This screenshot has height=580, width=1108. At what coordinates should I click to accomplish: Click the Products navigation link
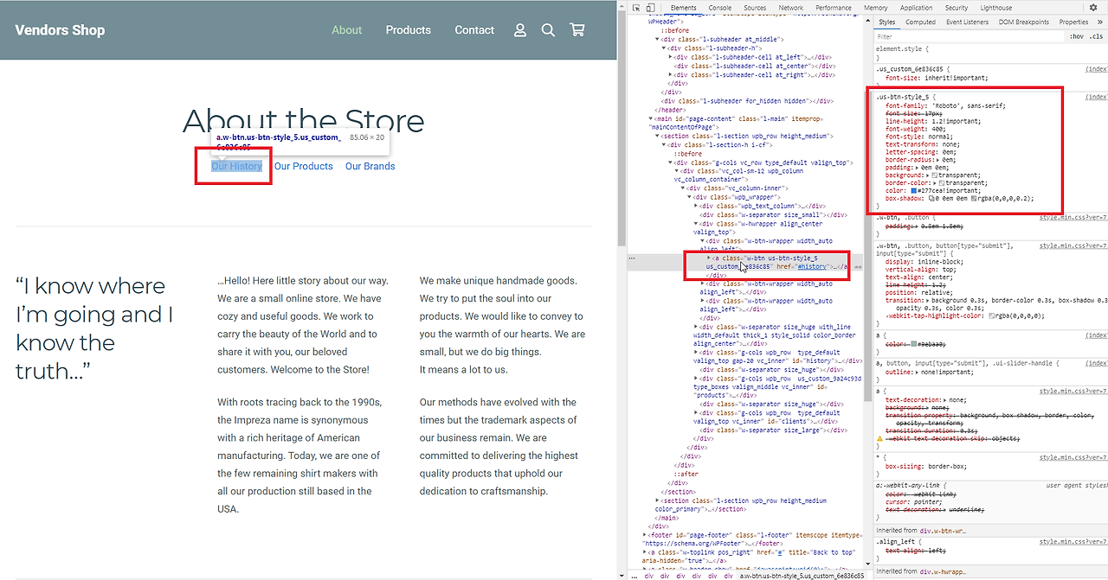(x=408, y=30)
